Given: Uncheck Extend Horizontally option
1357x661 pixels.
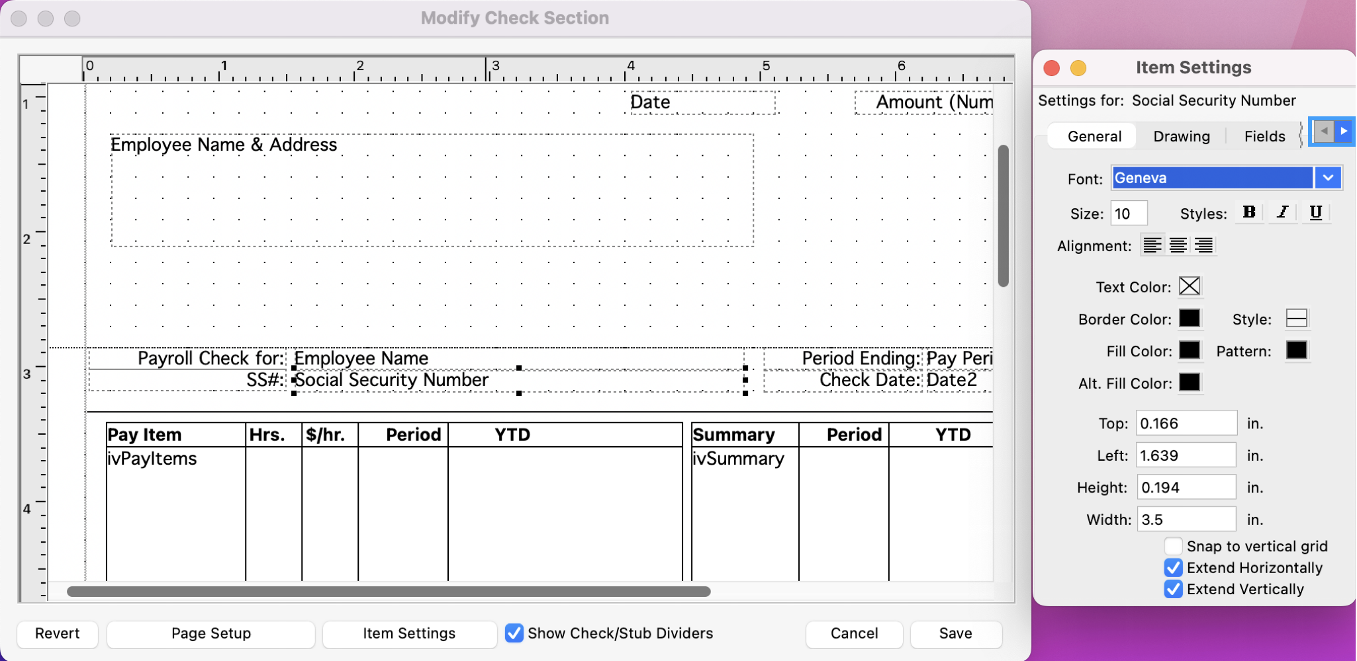Looking at the screenshot, I should coord(1173,568).
